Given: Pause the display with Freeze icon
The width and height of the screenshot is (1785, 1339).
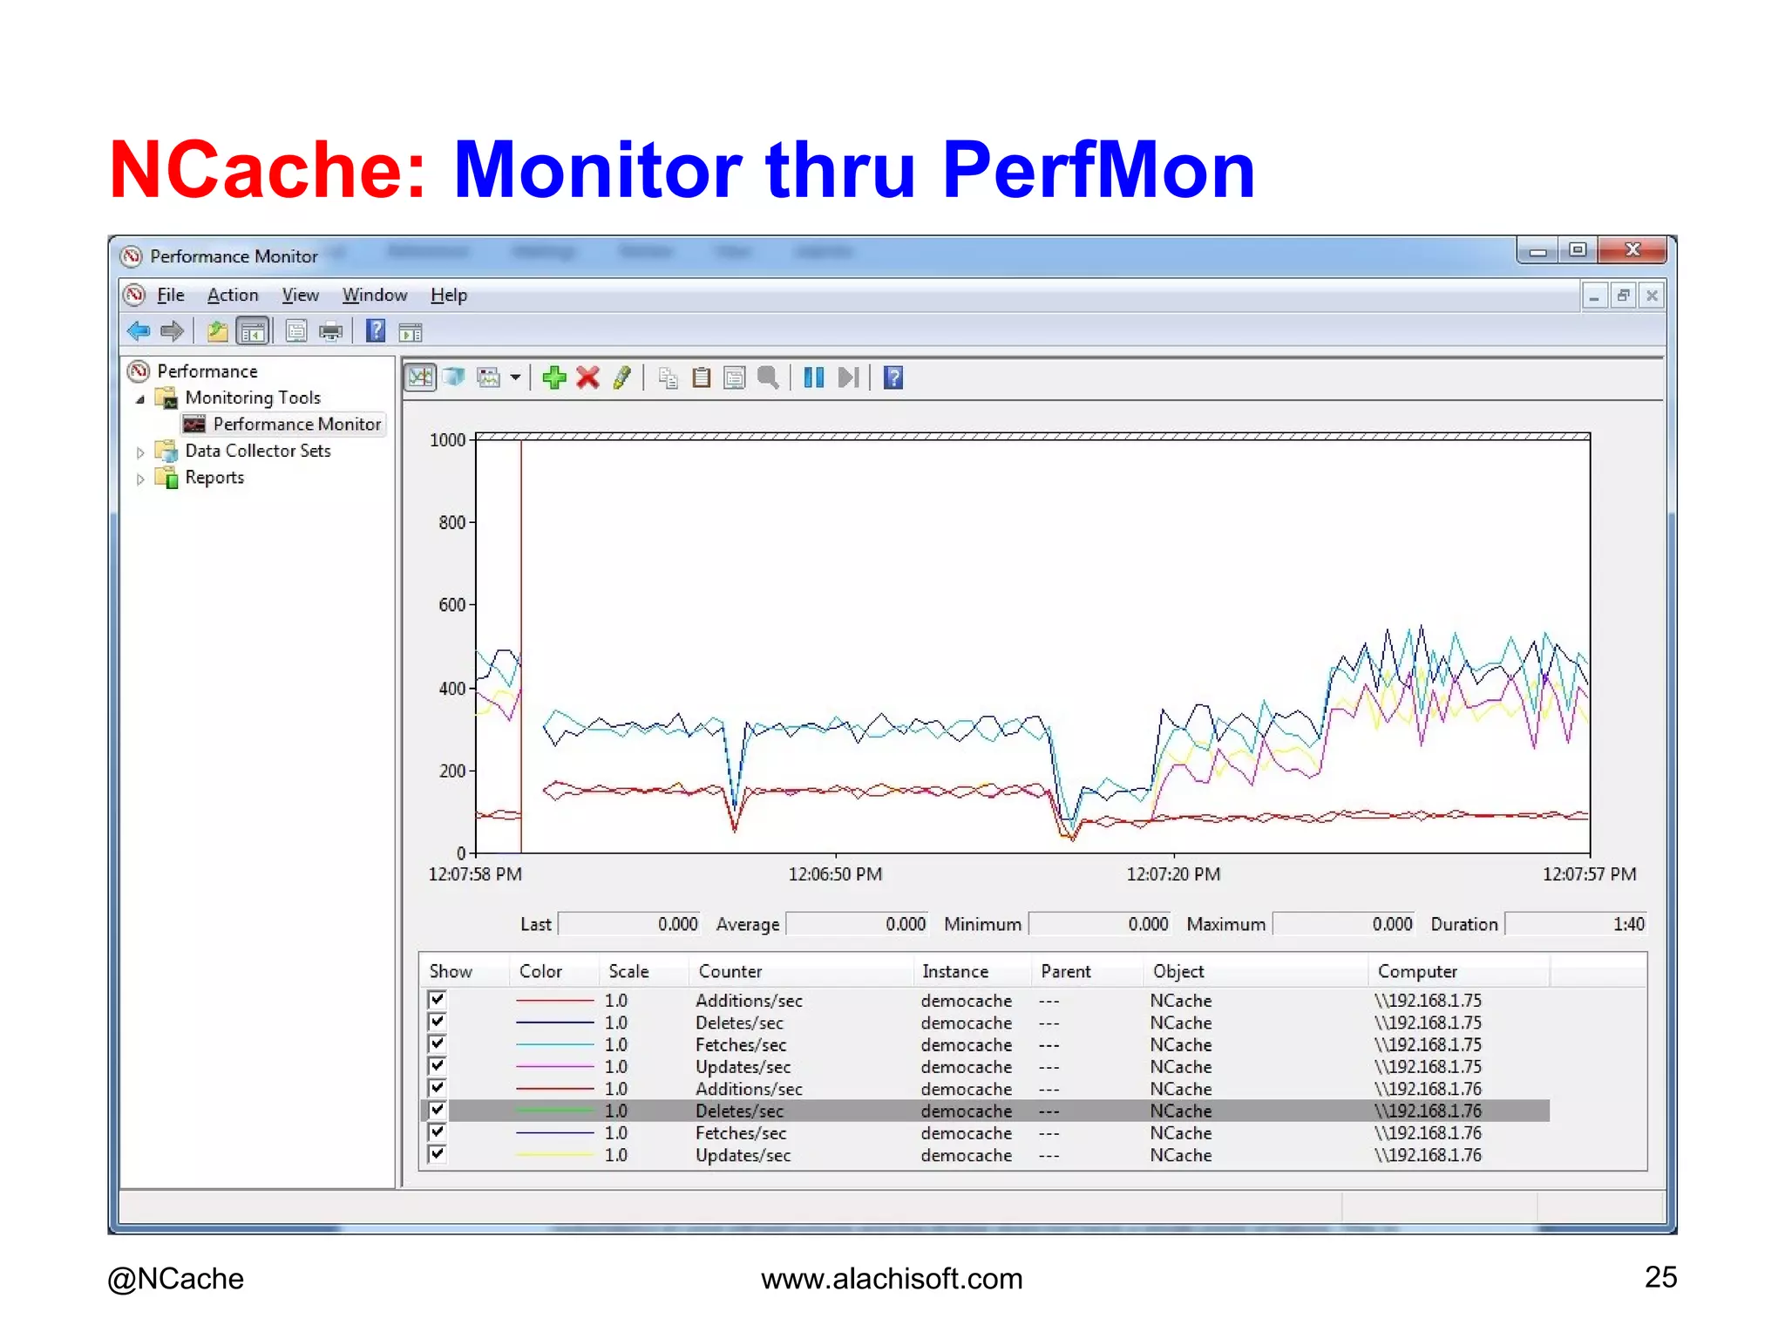Looking at the screenshot, I should pyautogui.click(x=814, y=377).
